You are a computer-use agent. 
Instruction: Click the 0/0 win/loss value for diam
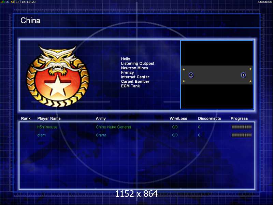coord(175,135)
